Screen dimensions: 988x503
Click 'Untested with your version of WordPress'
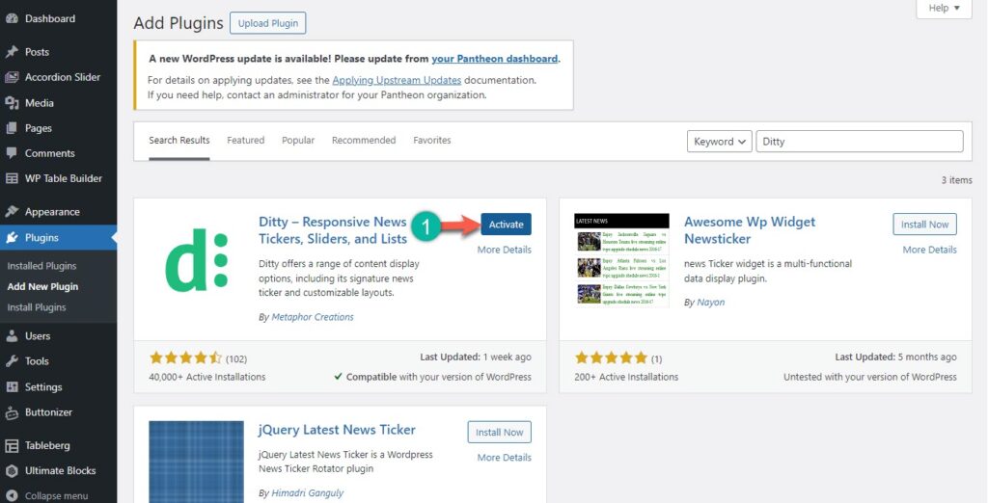tap(870, 377)
